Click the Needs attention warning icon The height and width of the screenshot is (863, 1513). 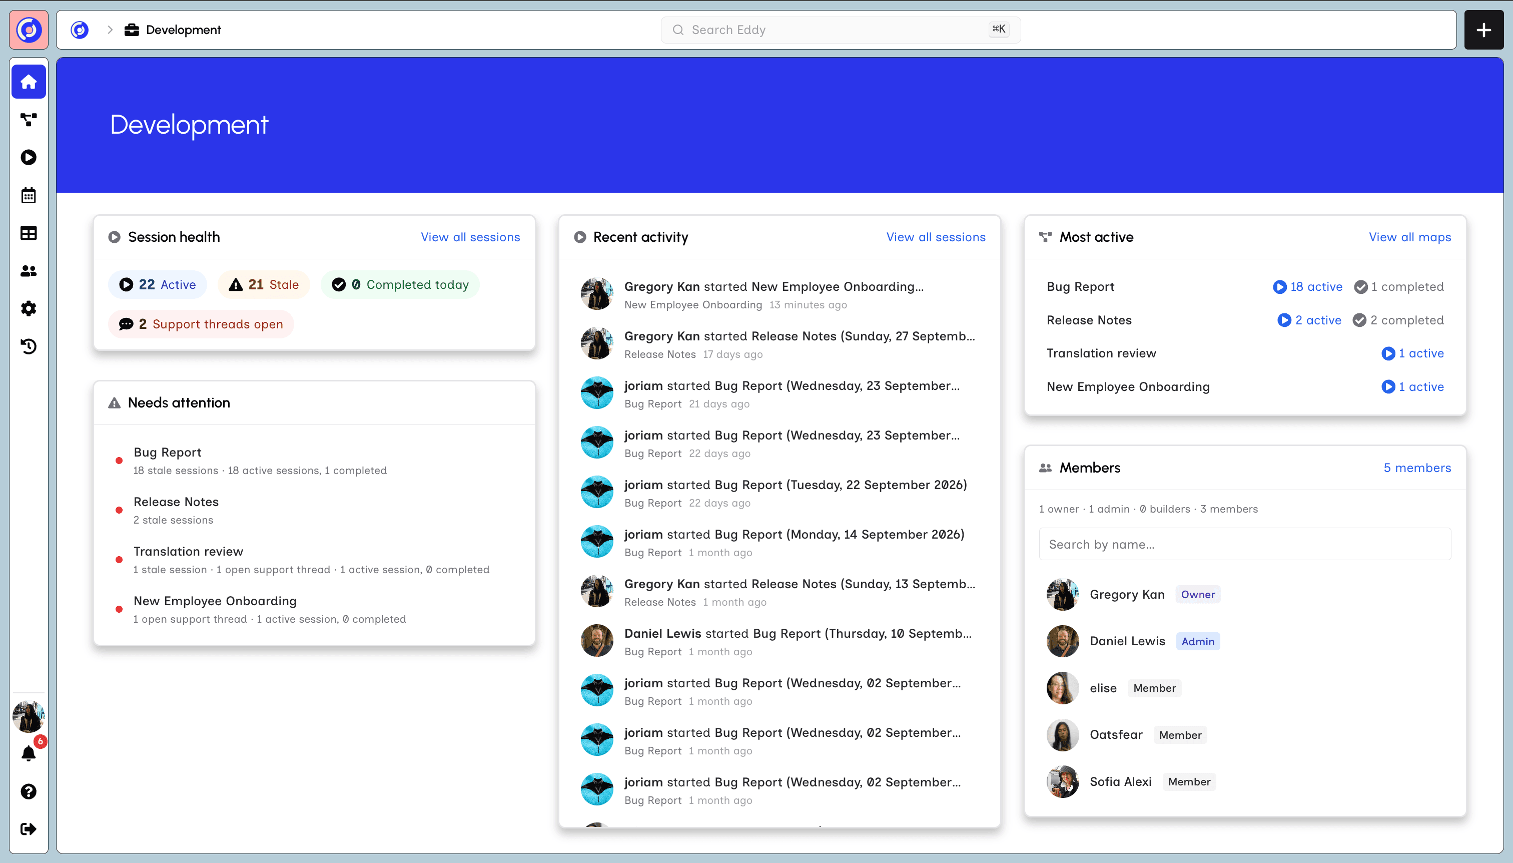click(115, 403)
